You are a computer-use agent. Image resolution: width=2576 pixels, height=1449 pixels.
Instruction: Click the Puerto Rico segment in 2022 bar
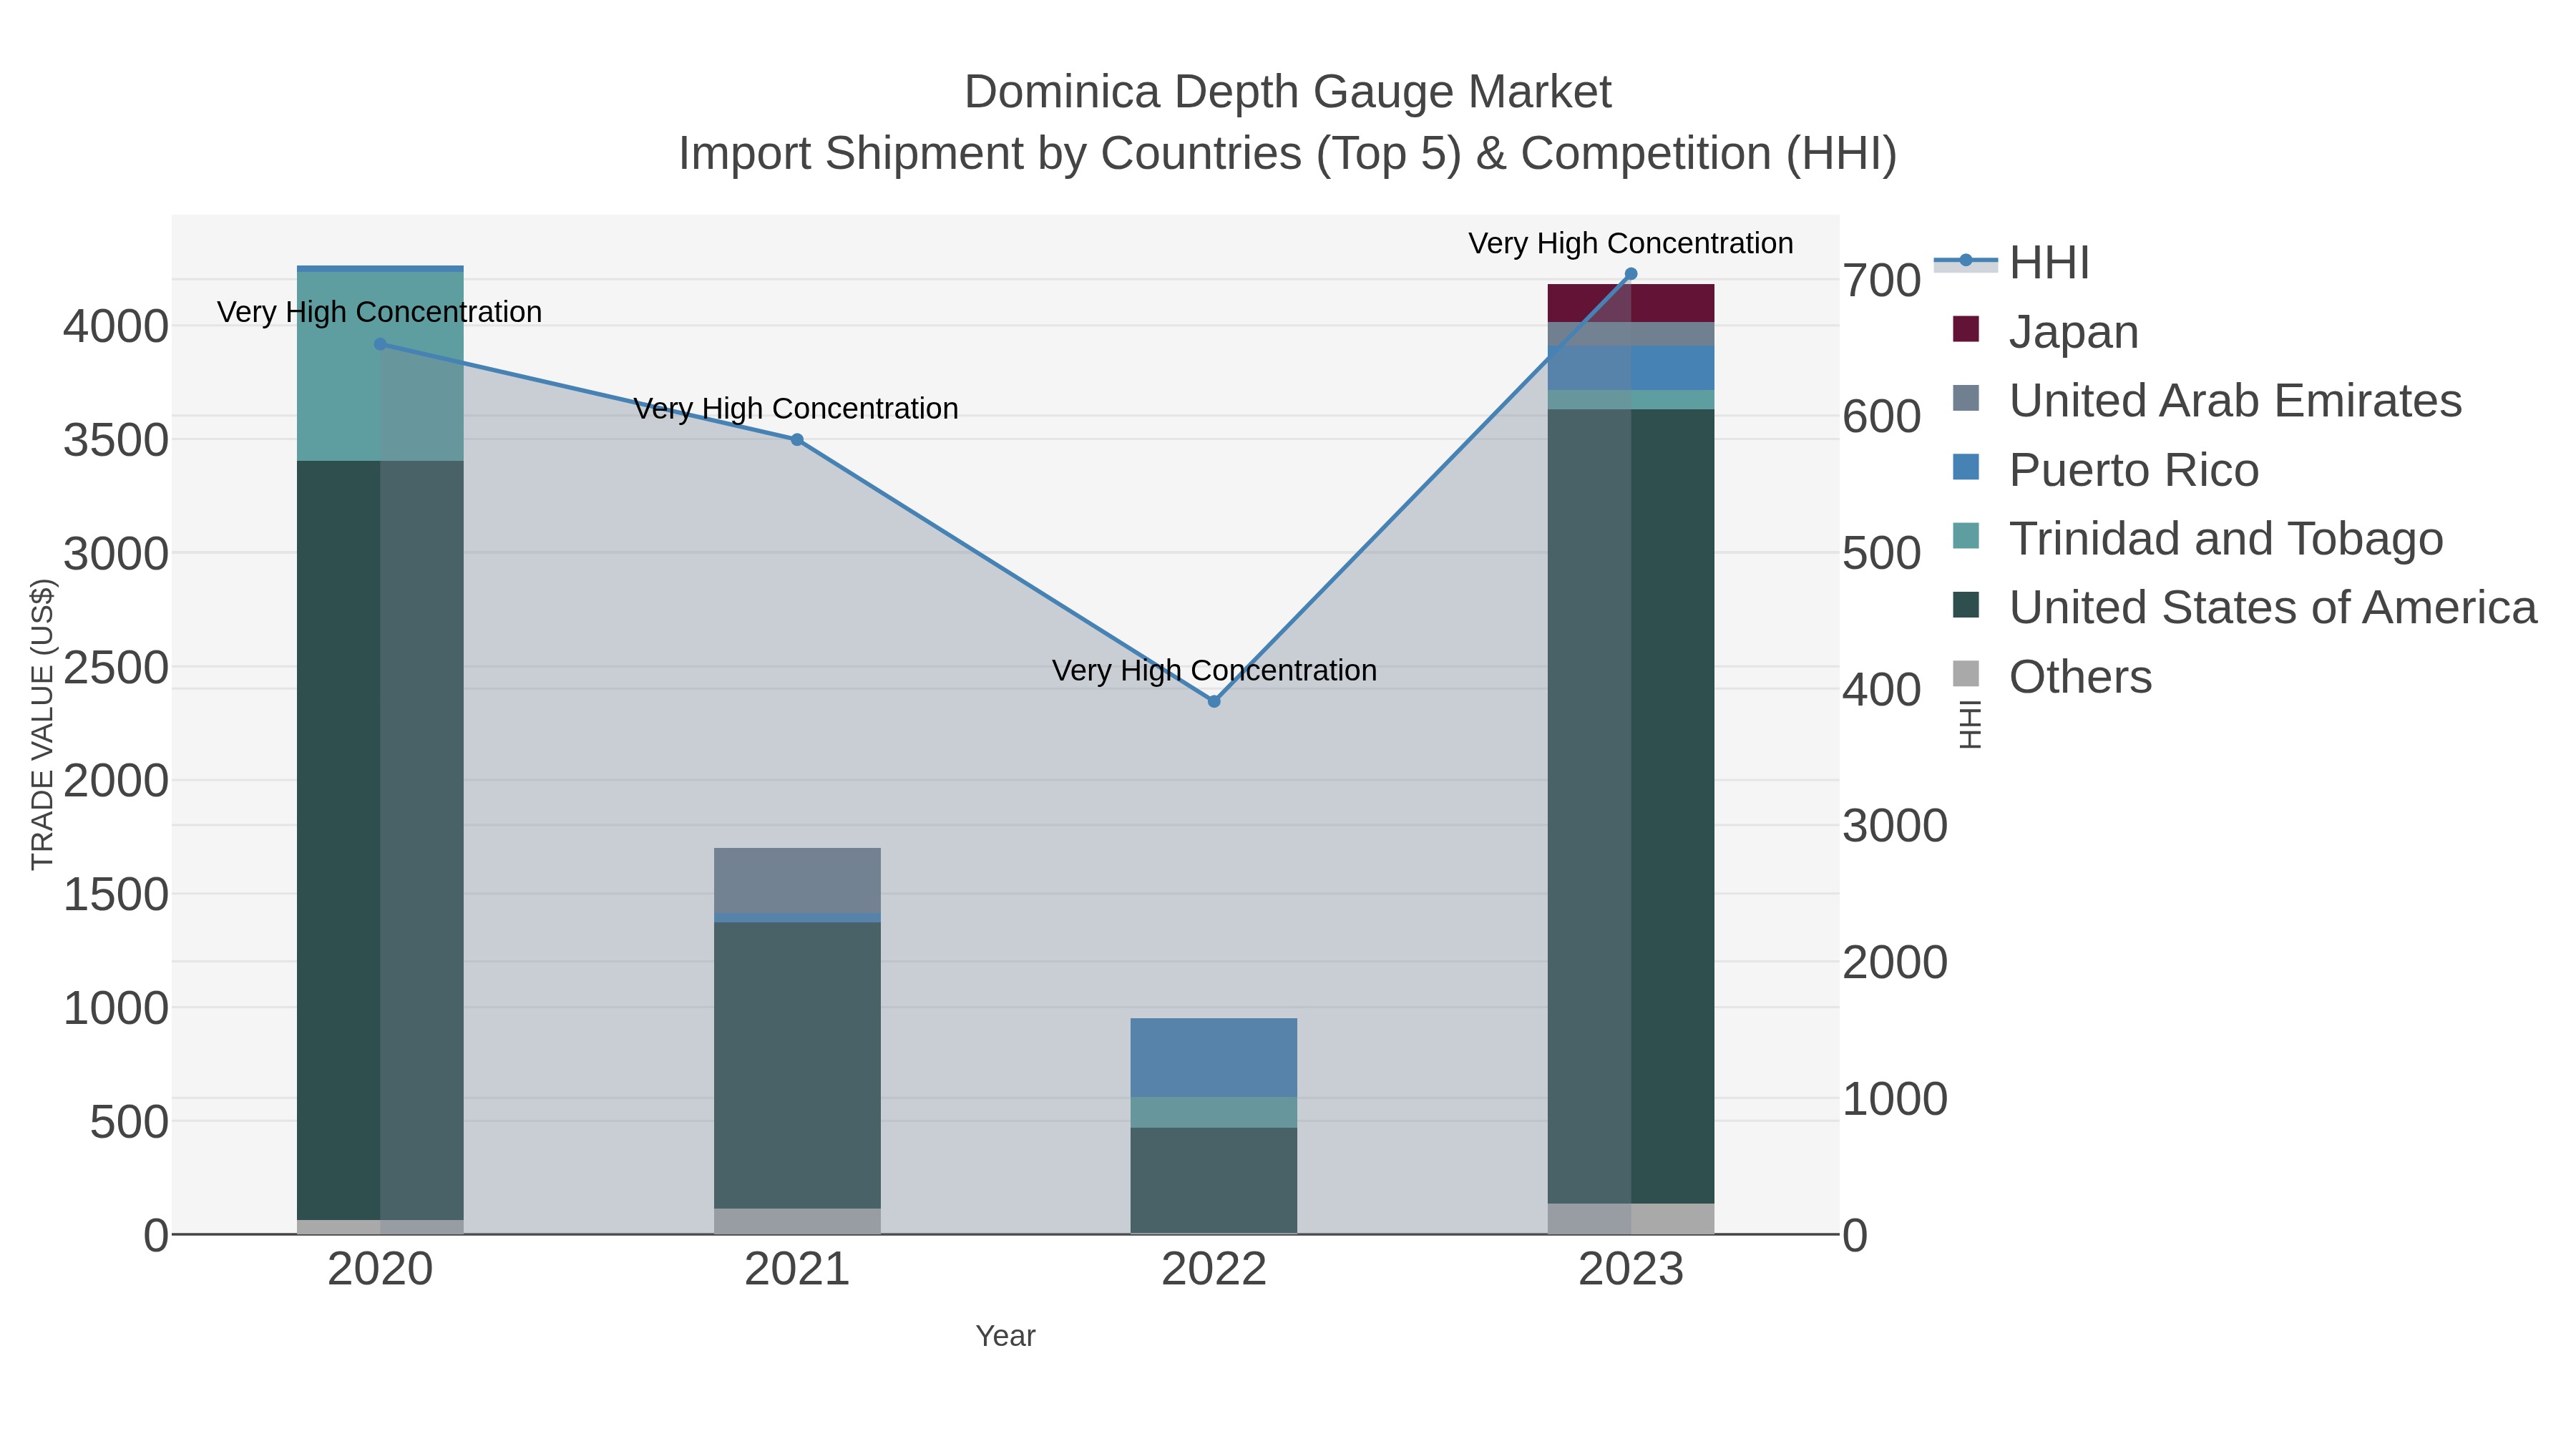(x=1214, y=1058)
